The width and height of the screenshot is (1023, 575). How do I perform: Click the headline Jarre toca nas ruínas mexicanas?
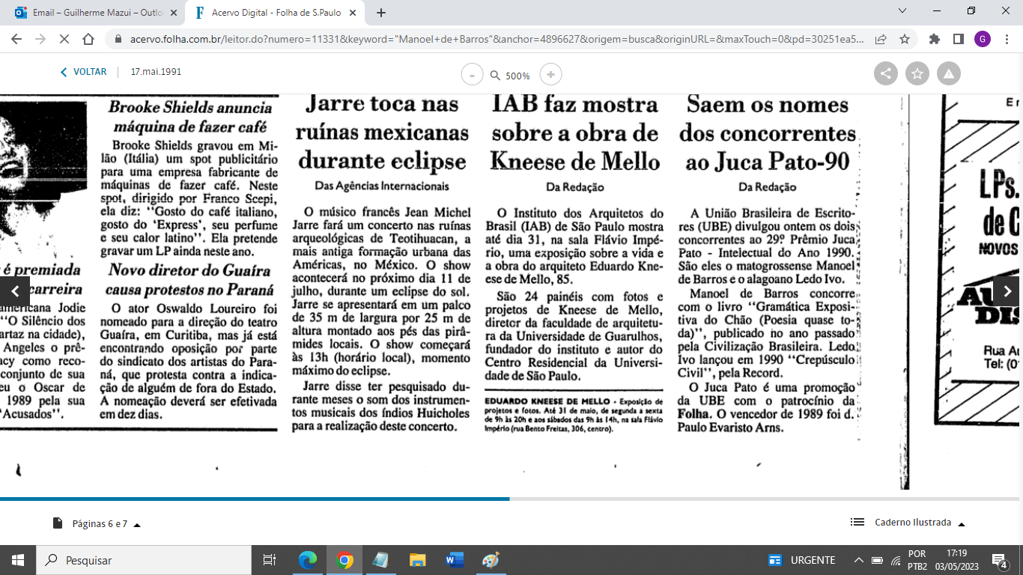(381, 133)
